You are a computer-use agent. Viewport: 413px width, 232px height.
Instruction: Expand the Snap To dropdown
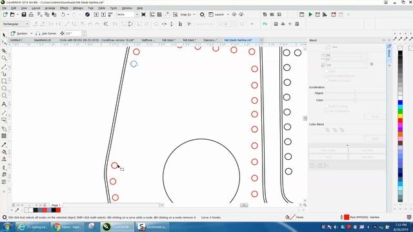[x=194, y=15]
